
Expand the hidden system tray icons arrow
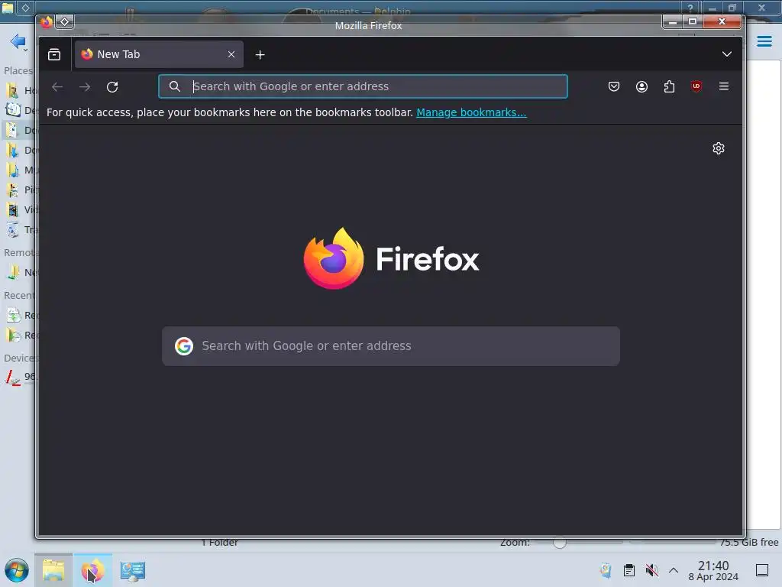click(674, 570)
